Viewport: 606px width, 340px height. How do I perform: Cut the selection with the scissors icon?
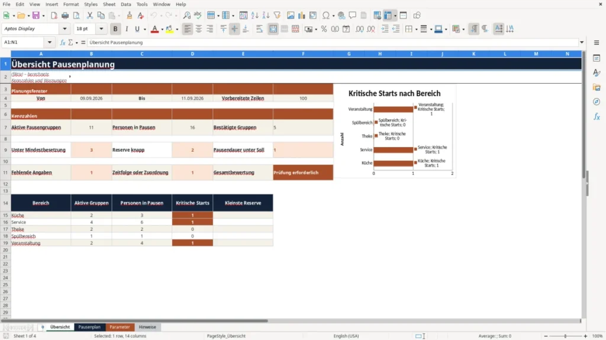tap(90, 15)
